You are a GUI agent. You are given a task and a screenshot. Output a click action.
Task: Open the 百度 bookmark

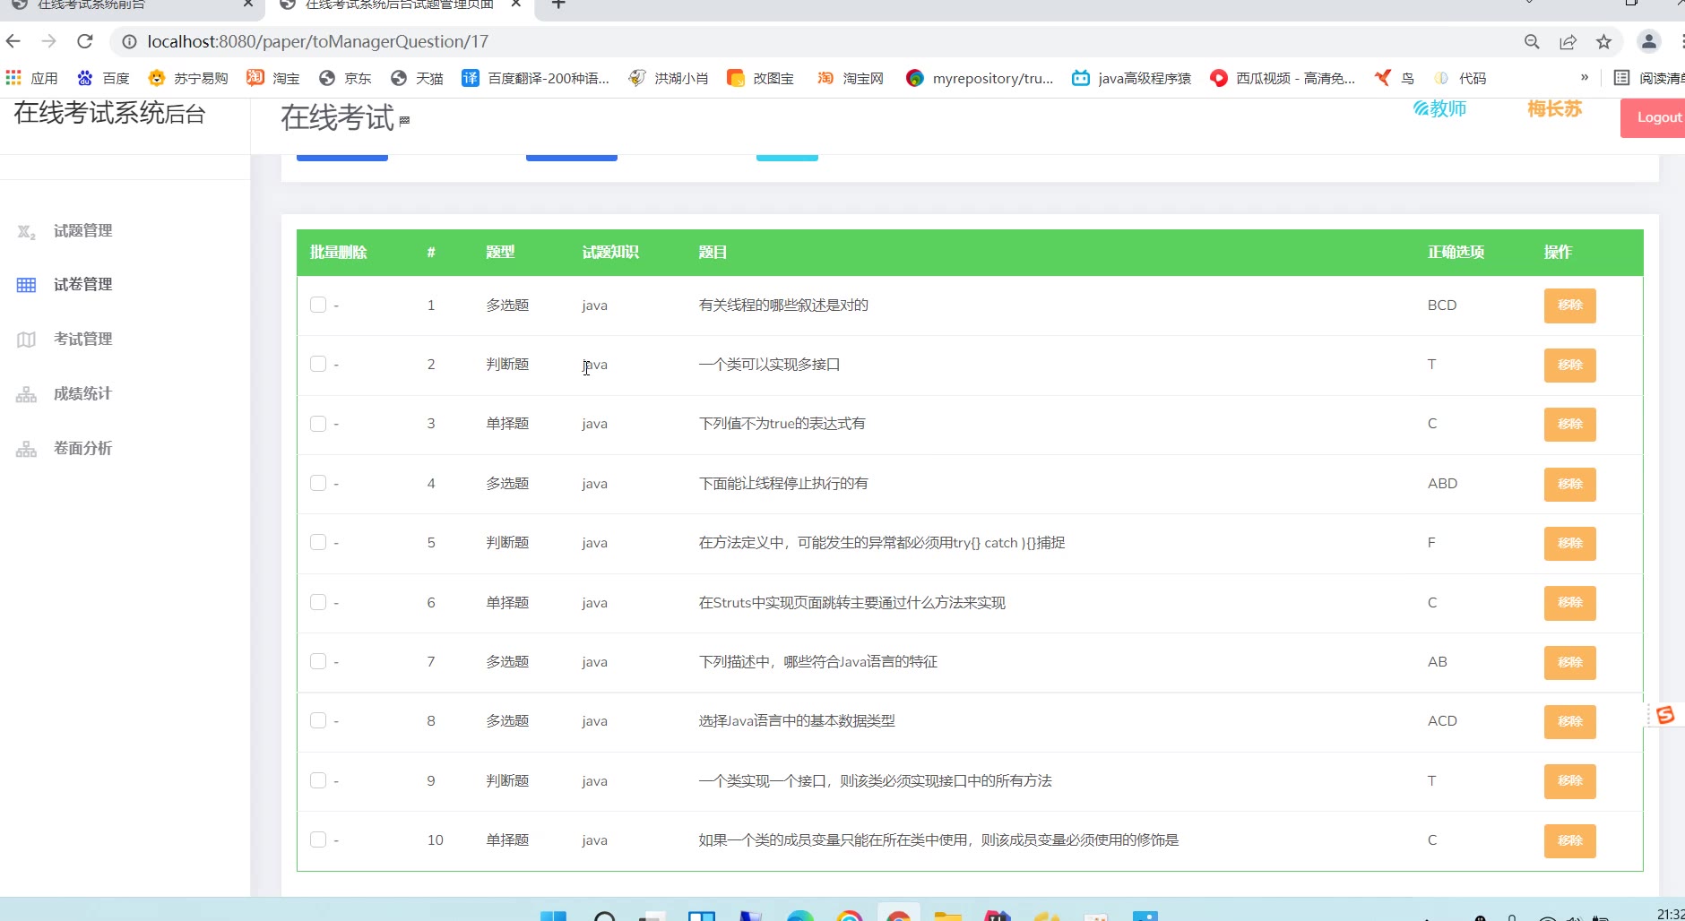pos(104,78)
